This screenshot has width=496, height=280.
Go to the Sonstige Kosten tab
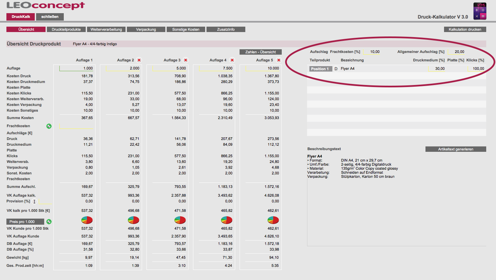186,29
